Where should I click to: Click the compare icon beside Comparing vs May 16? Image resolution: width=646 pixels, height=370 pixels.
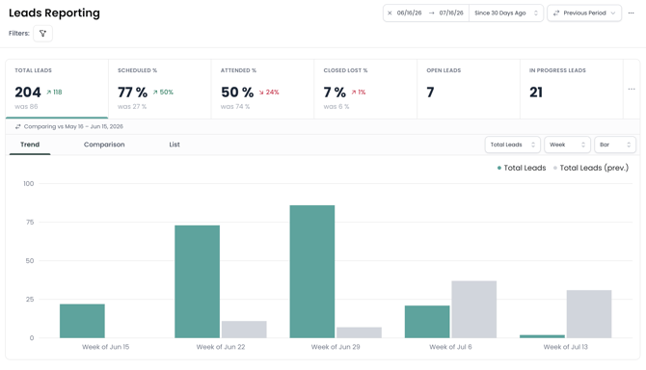pyautogui.click(x=17, y=127)
